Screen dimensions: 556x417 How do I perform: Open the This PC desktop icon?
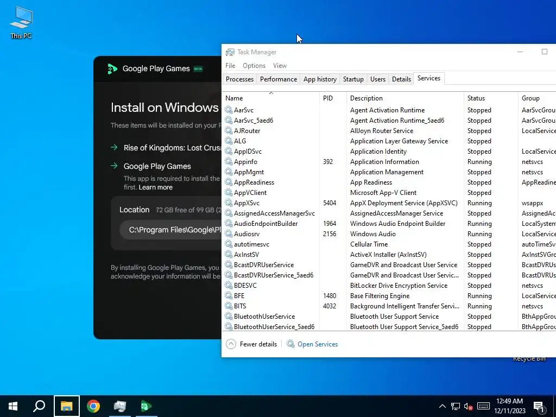pyautogui.click(x=21, y=22)
